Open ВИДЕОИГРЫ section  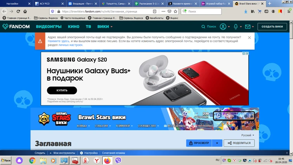[x=49, y=26]
